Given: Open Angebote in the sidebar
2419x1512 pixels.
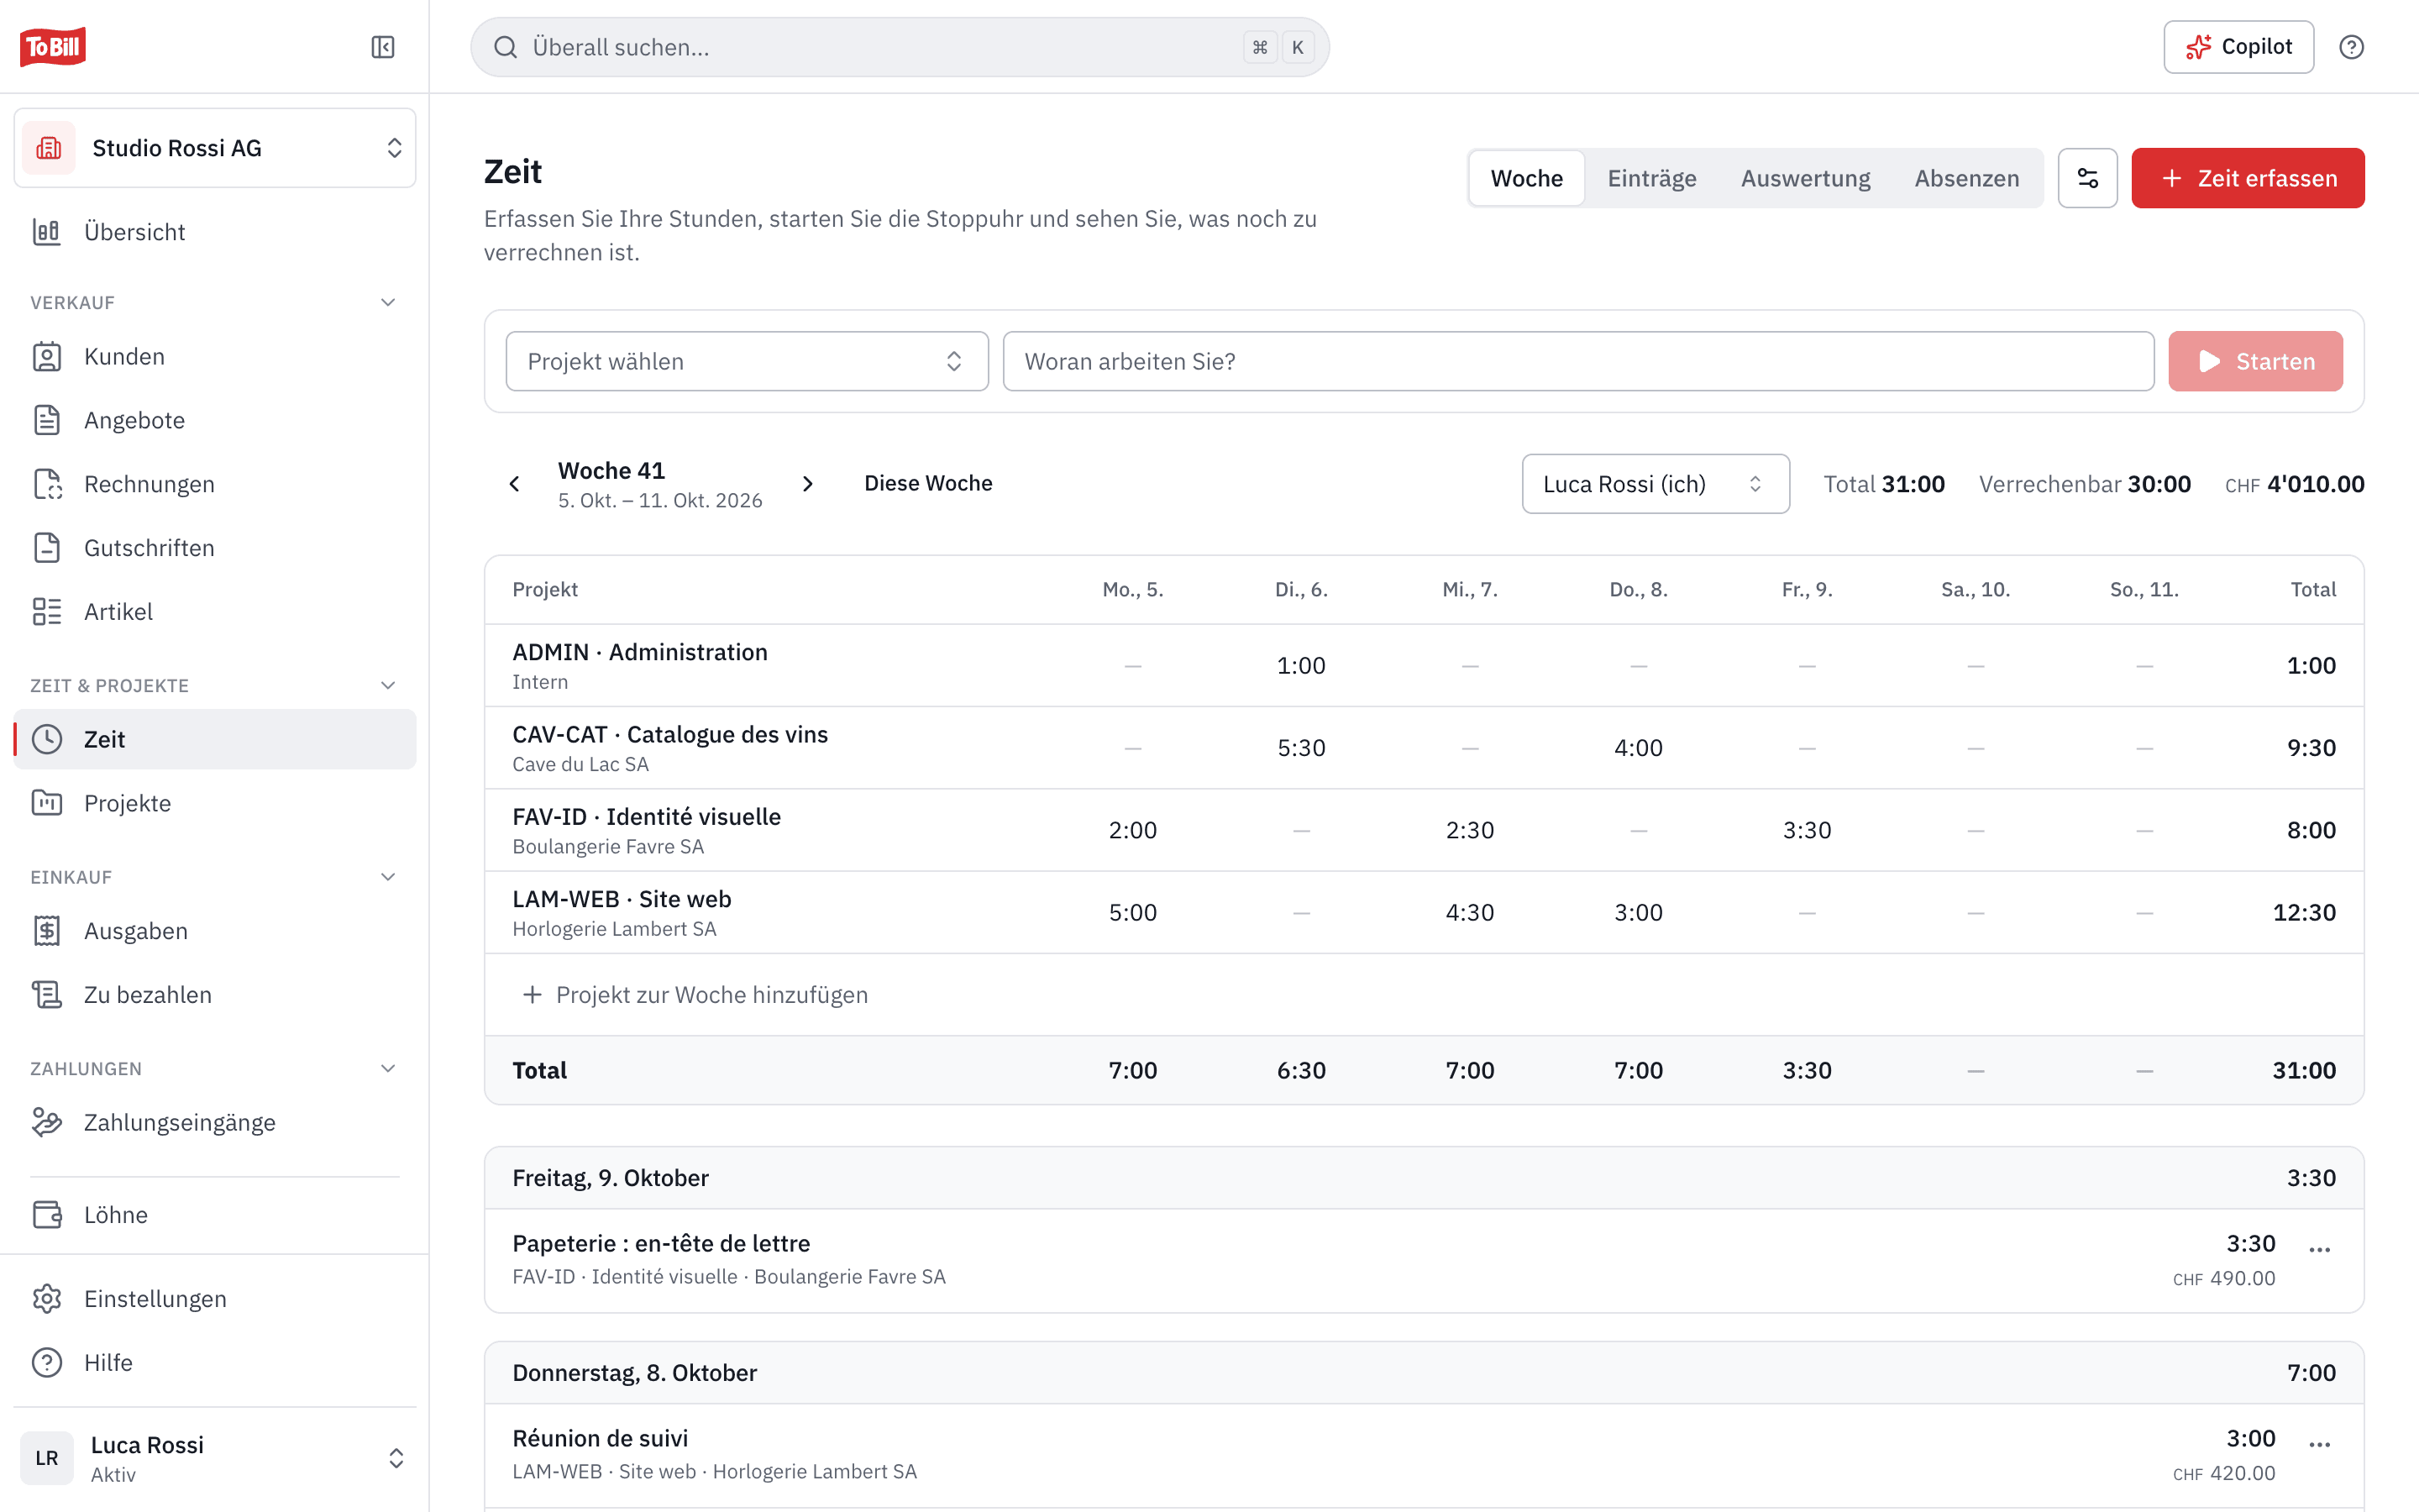Looking at the screenshot, I should tap(215, 421).
